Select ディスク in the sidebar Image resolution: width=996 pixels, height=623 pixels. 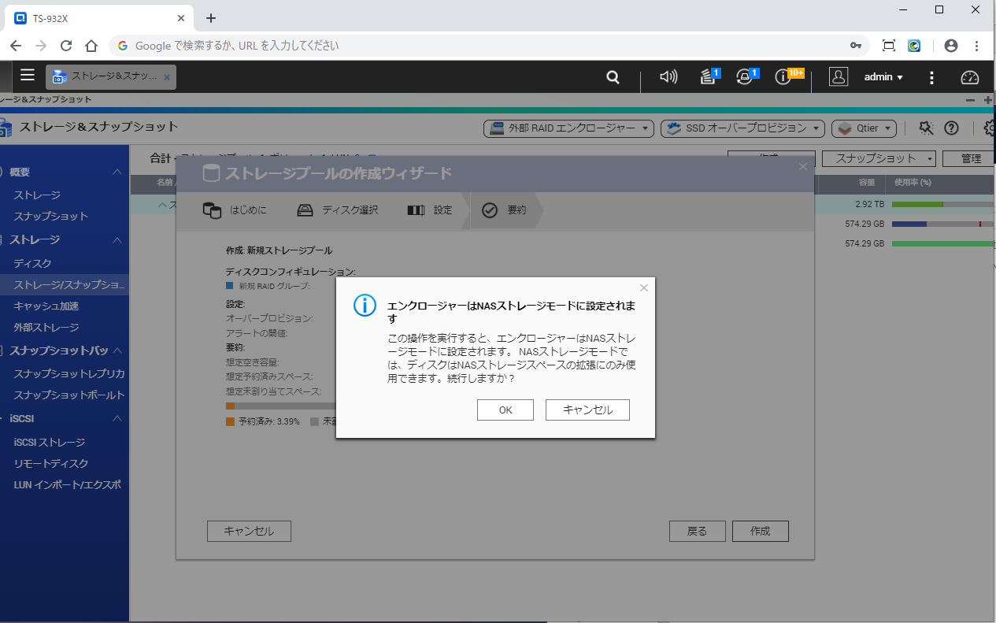point(32,263)
